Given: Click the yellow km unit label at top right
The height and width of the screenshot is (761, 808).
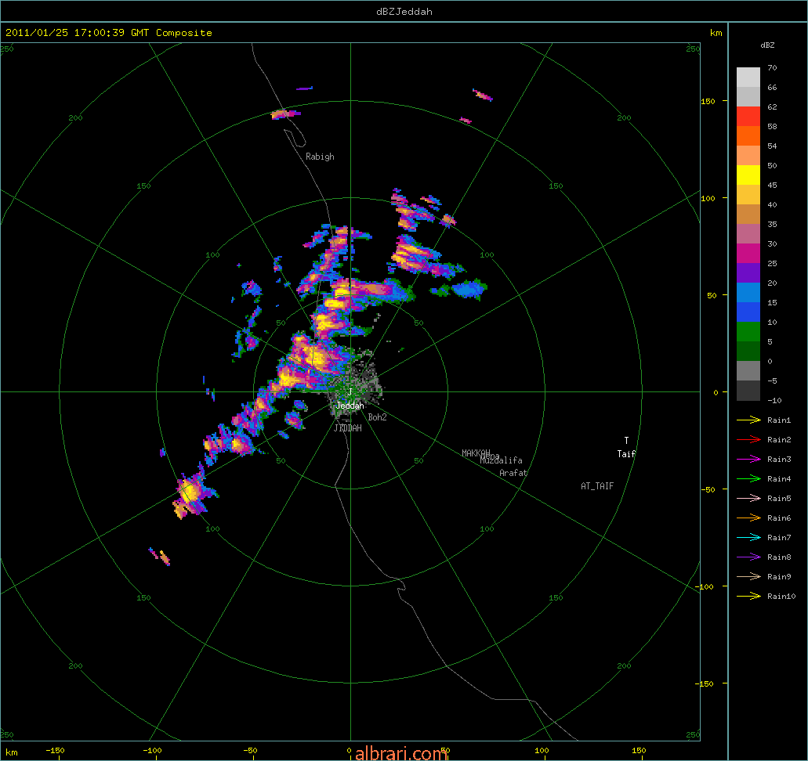Looking at the screenshot, I should click(x=716, y=32).
